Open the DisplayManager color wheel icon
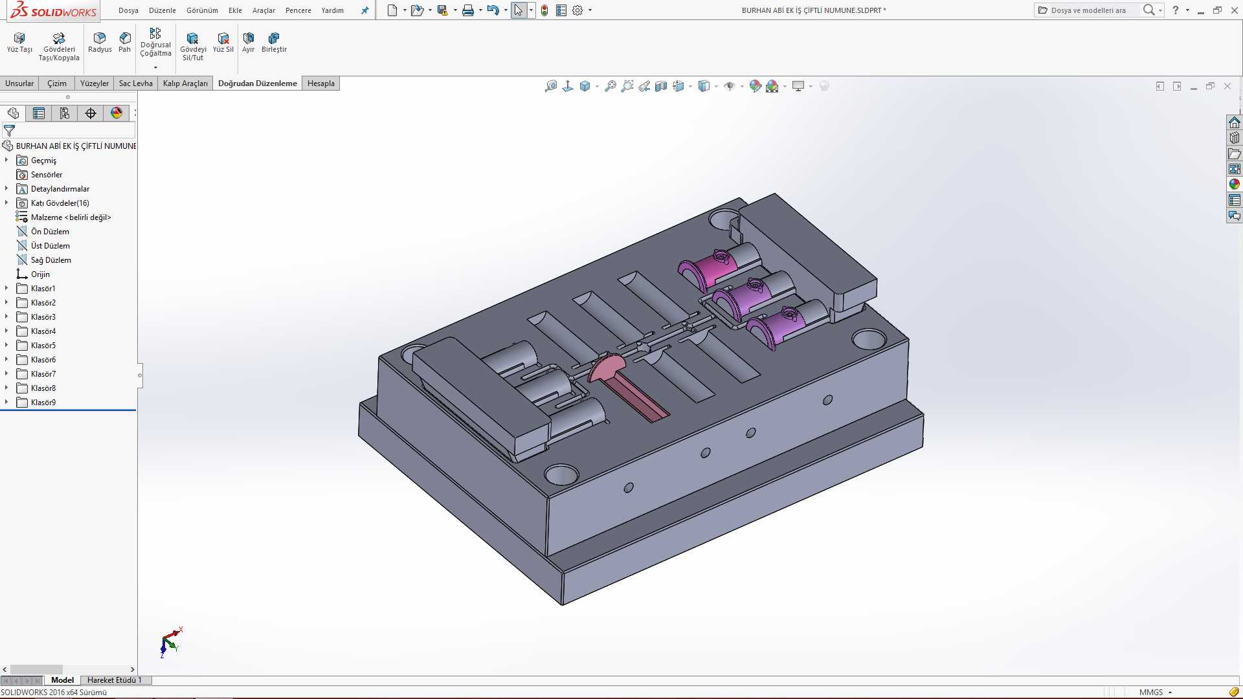 pos(117,113)
